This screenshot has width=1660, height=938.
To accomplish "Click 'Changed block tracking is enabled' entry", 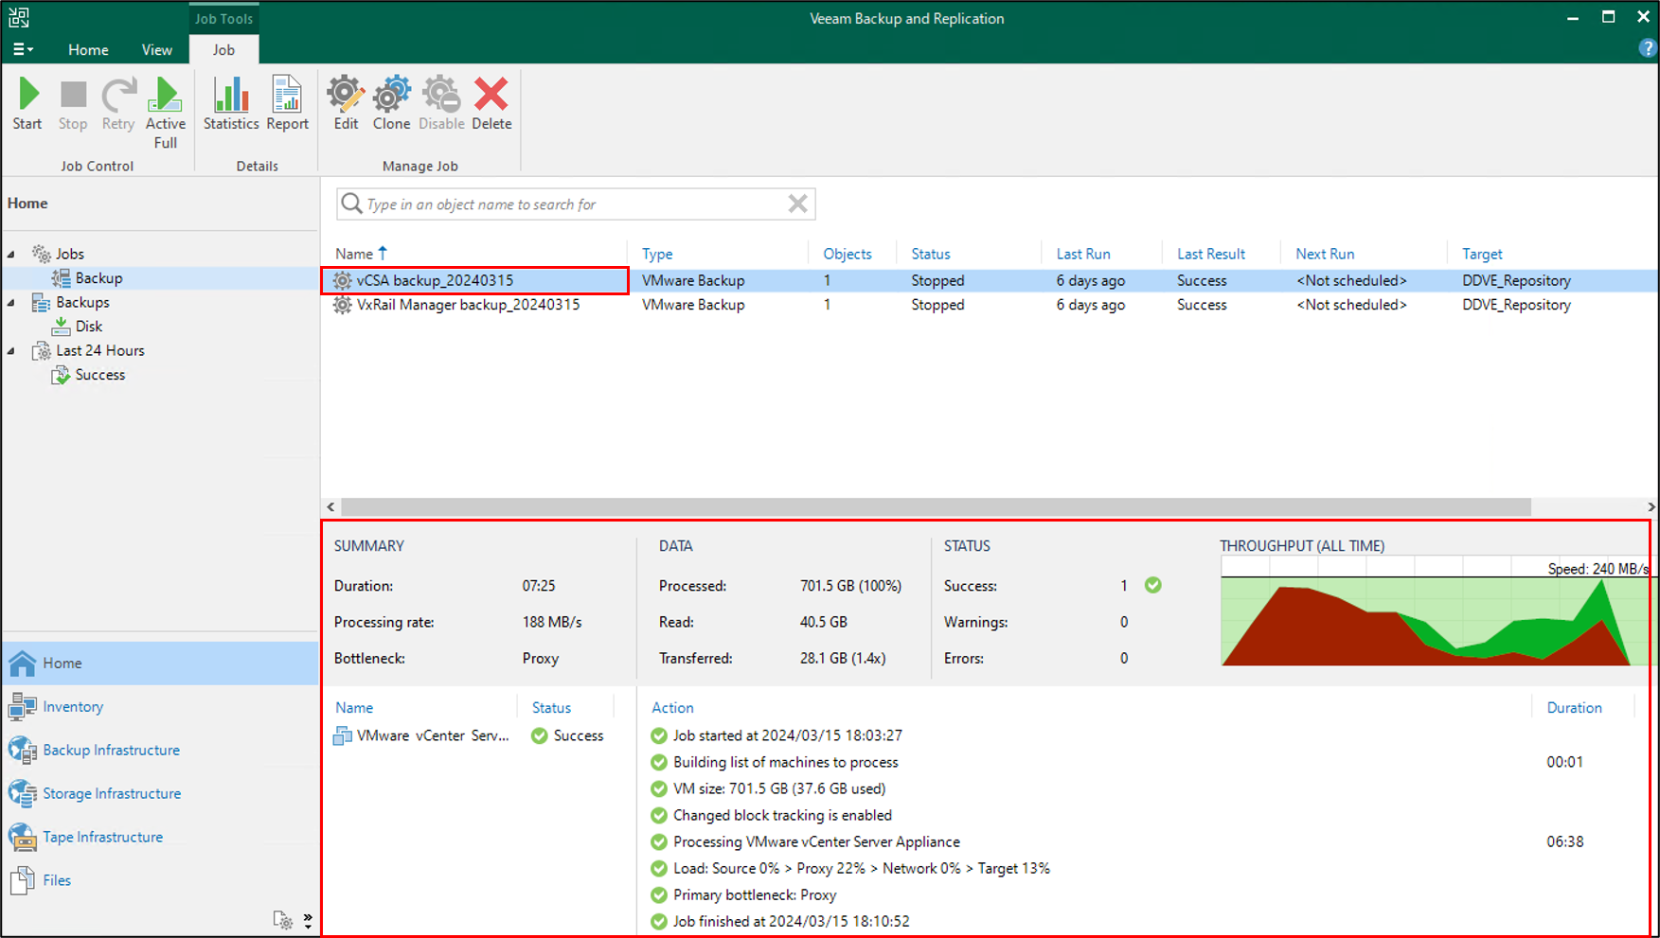I will click(782, 815).
